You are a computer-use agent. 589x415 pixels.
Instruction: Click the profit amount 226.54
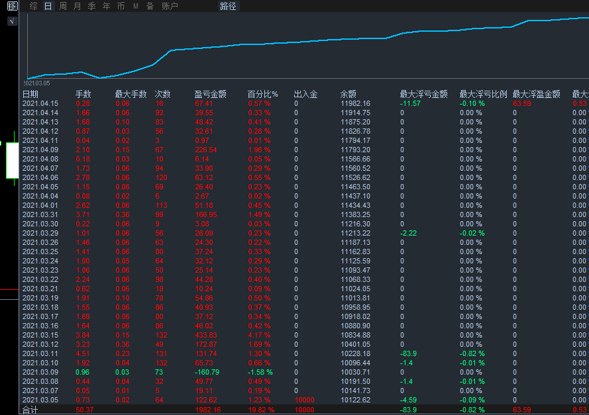tap(206, 150)
